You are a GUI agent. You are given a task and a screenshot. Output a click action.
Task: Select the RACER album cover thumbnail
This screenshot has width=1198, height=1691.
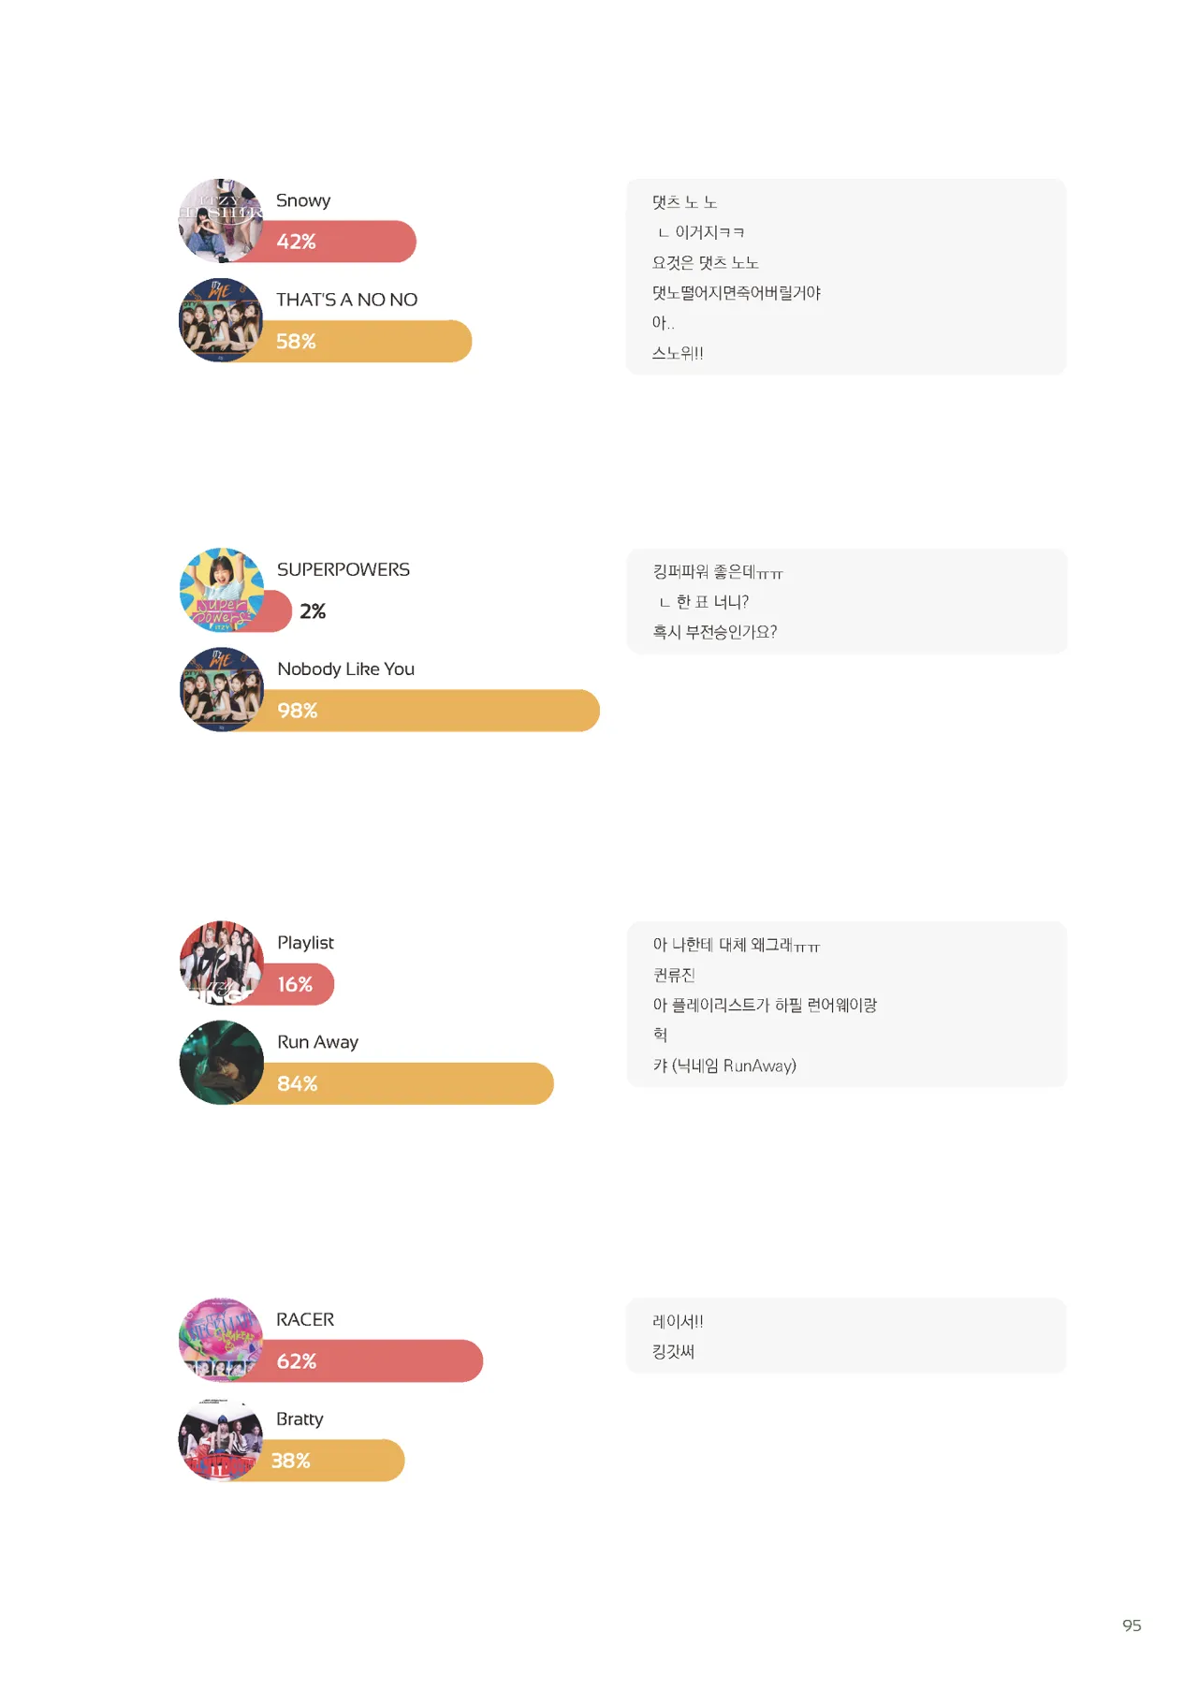click(221, 1340)
